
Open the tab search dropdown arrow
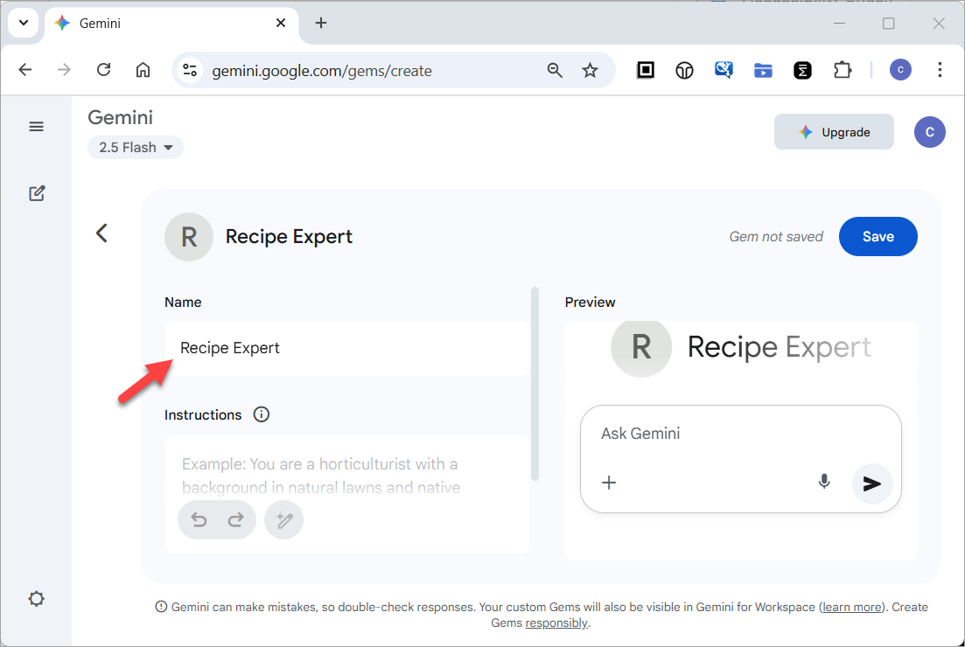[x=24, y=23]
